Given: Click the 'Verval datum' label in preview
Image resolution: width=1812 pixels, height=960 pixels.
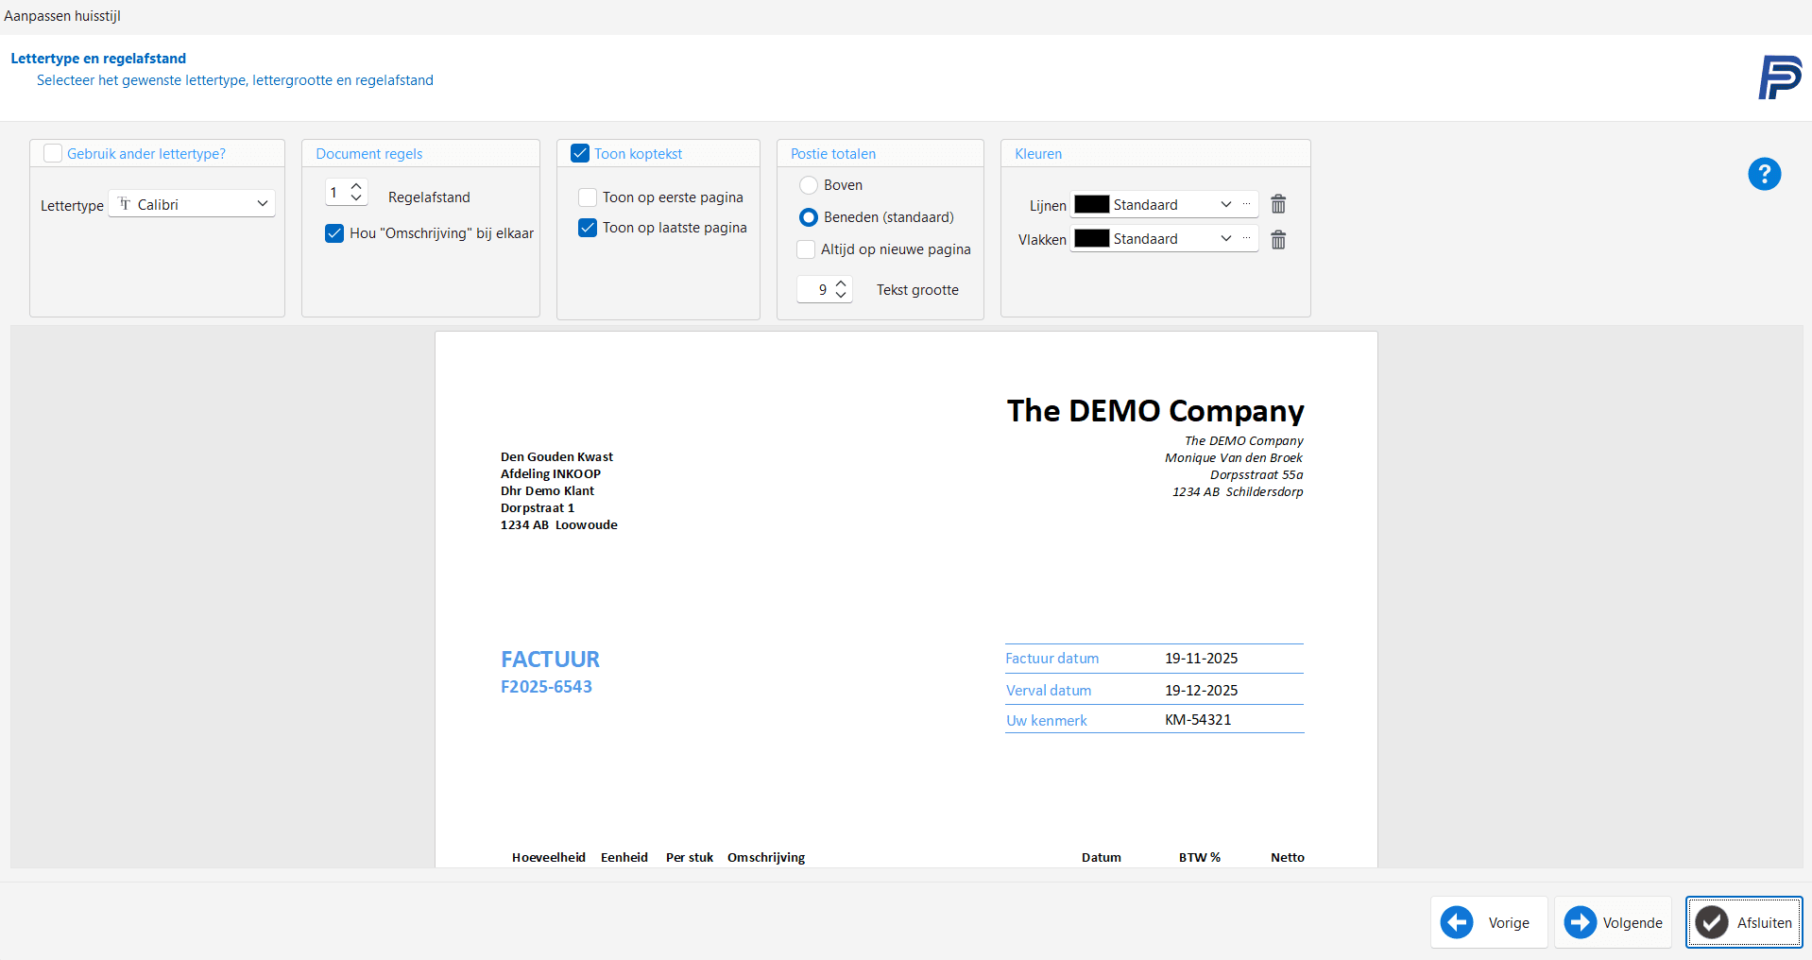Looking at the screenshot, I should (1049, 691).
